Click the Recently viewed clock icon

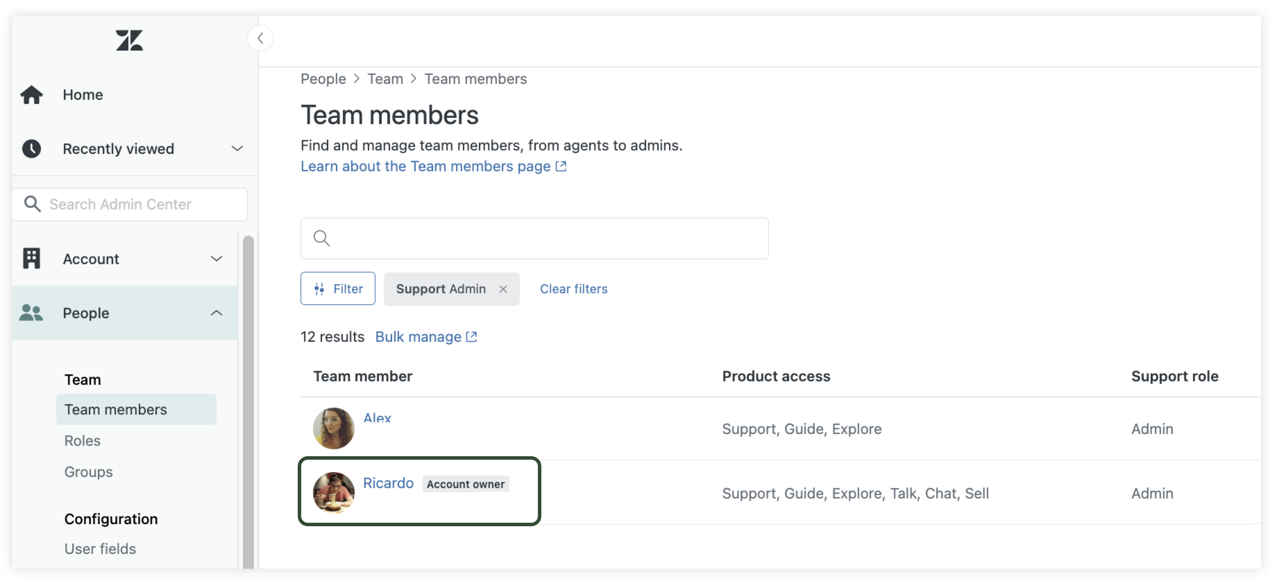pos(32,149)
